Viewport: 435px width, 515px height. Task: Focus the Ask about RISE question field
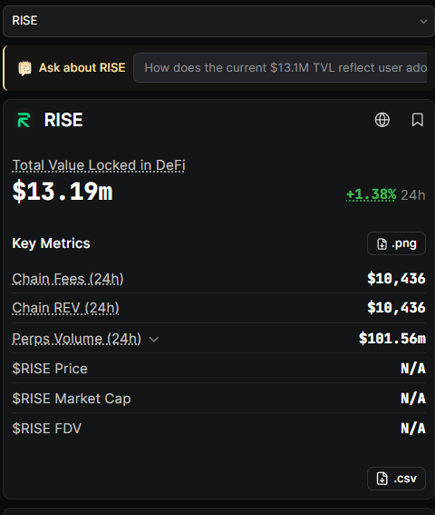click(x=281, y=67)
